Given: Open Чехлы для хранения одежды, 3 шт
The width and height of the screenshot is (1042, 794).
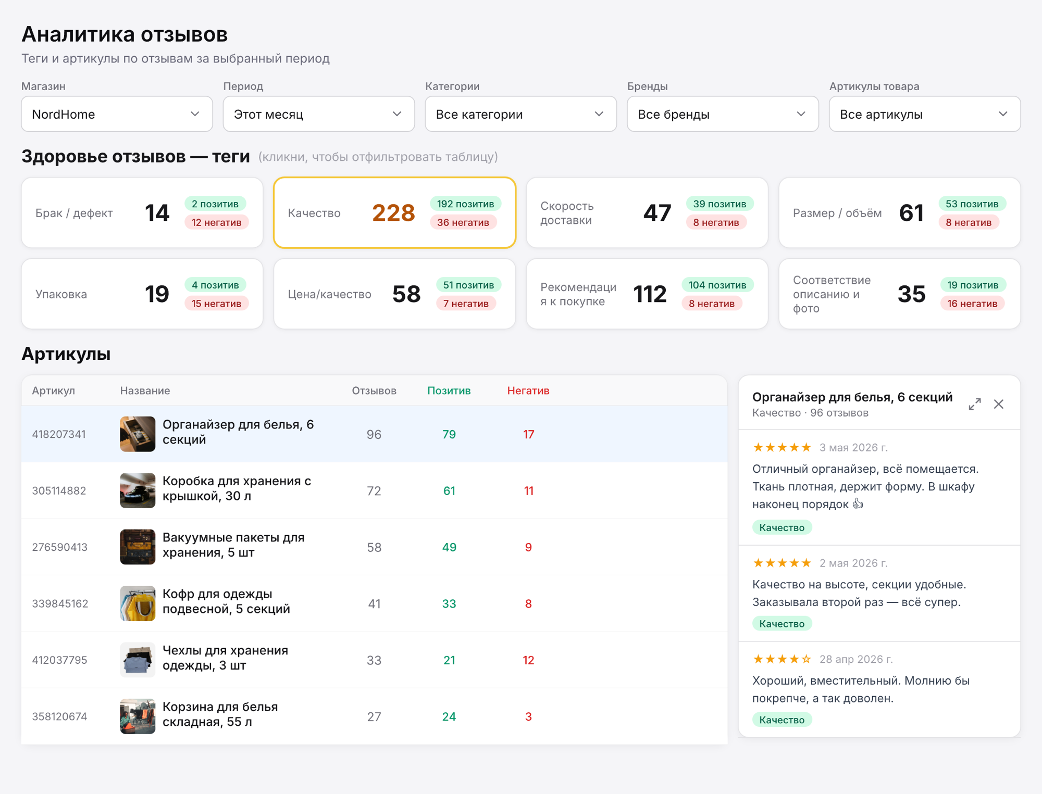Looking at the screenshot, I should 225,658.
